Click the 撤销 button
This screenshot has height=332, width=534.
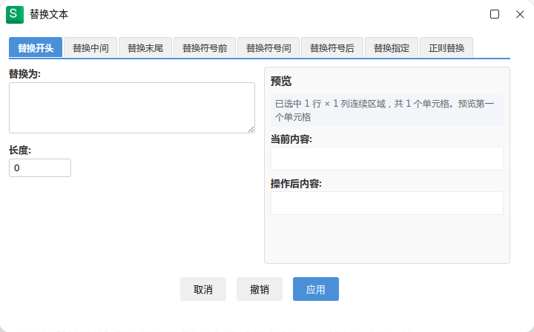pos(260,289)
